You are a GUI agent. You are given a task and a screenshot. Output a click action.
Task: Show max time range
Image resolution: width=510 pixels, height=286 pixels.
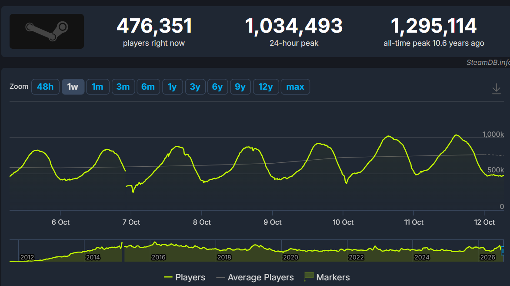tap(295, 87)
